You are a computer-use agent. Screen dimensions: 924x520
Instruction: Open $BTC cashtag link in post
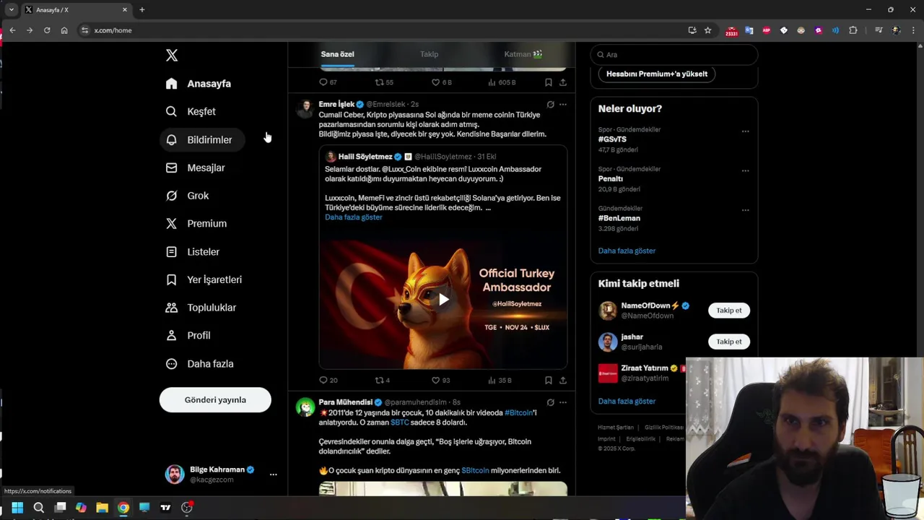(400, 422)
